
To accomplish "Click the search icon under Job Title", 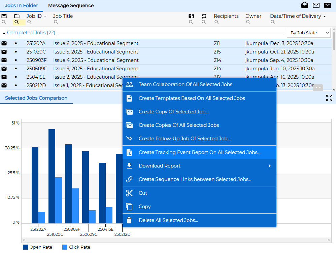I will pos(56,23).
